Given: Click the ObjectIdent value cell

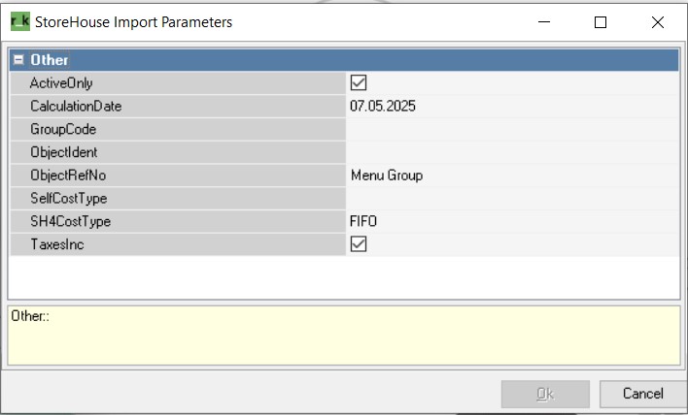Looking at the screenshot, I should [x=512, y=152].
